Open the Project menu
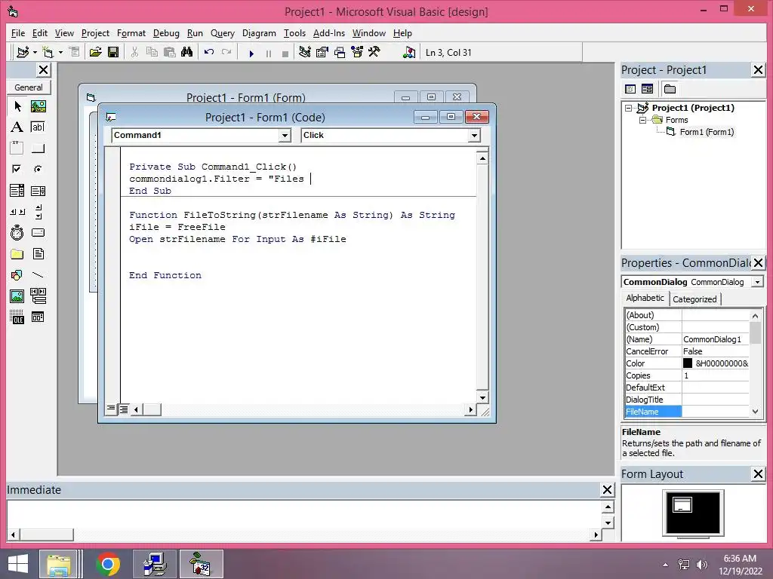The image size is (773, 579). pos(95,33)
